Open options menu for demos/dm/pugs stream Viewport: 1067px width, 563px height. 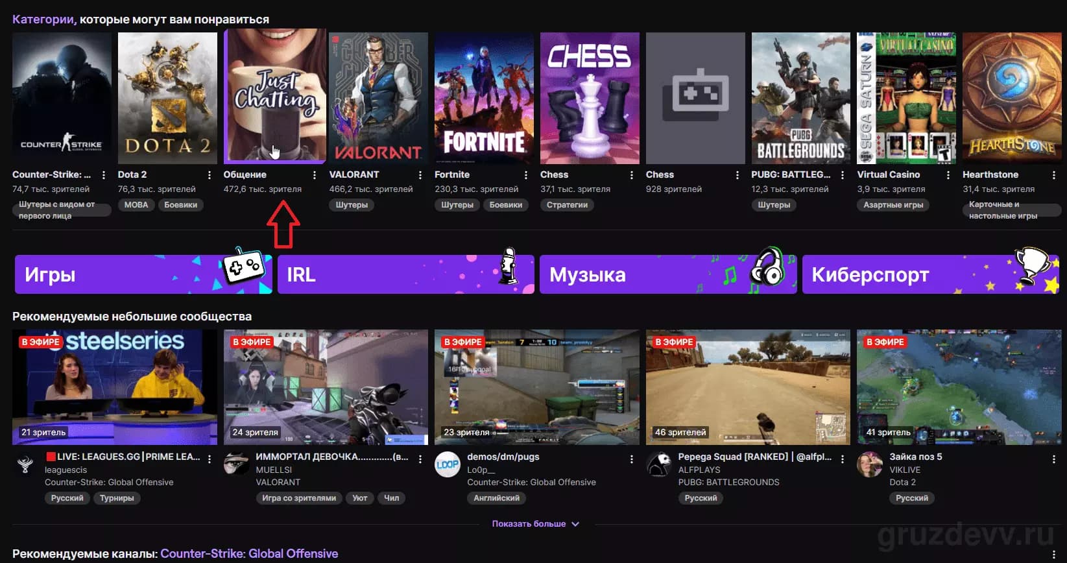tap(632, 459)
